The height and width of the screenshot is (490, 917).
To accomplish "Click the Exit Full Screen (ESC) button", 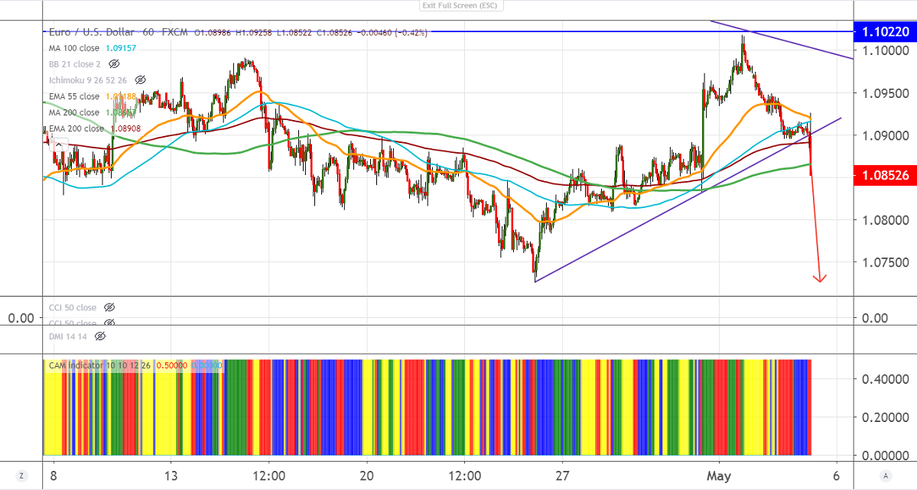I will click(x=461, y=5).
